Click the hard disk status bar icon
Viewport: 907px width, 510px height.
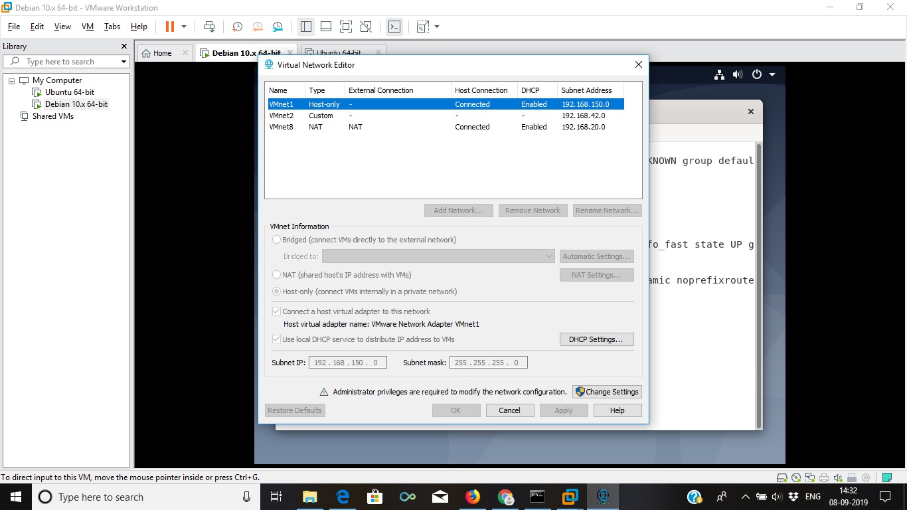[782, 477]
